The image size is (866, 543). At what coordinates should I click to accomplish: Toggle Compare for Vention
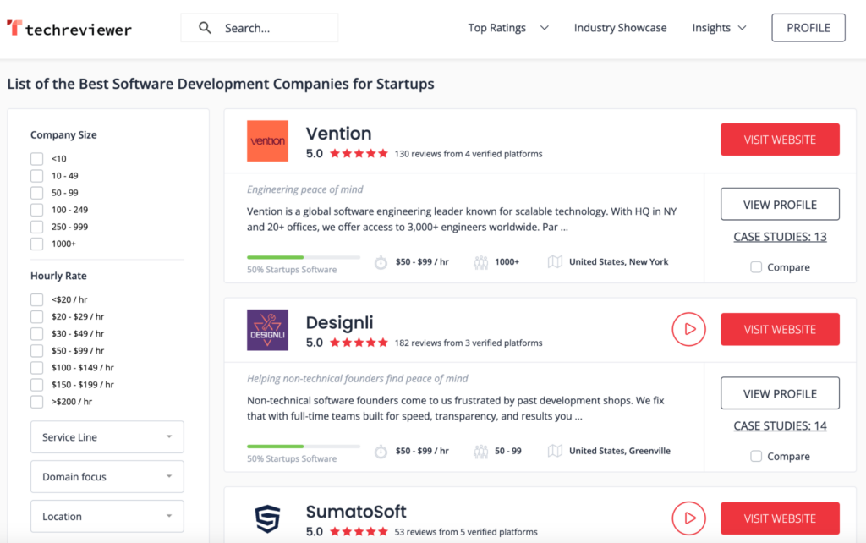pos(756,267)
